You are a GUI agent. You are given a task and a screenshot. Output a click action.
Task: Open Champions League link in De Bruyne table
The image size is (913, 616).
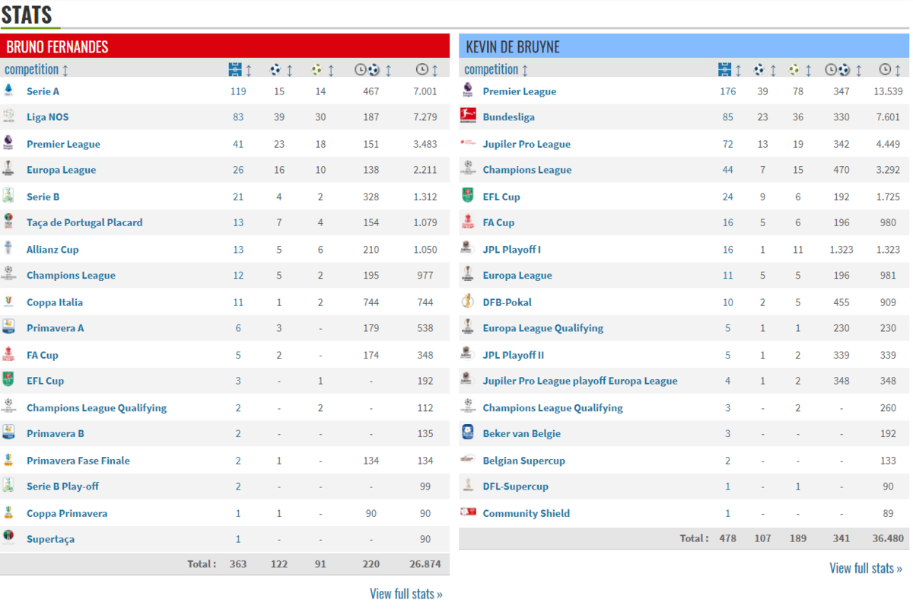[527, 170]
